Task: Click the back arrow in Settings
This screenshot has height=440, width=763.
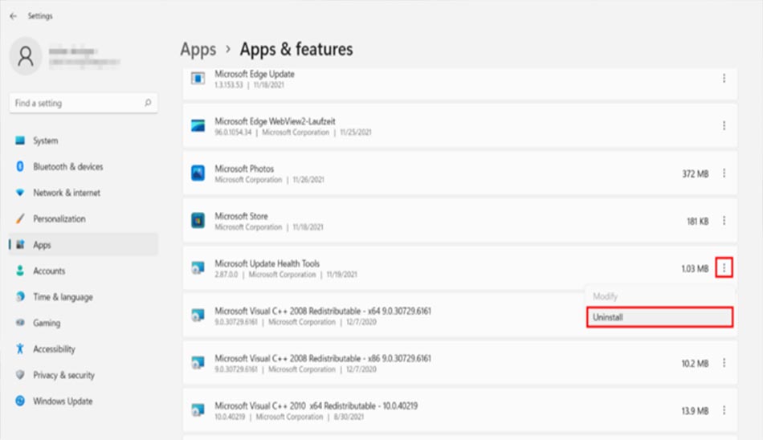Action: pyautogui.click(x=13, y=16)
